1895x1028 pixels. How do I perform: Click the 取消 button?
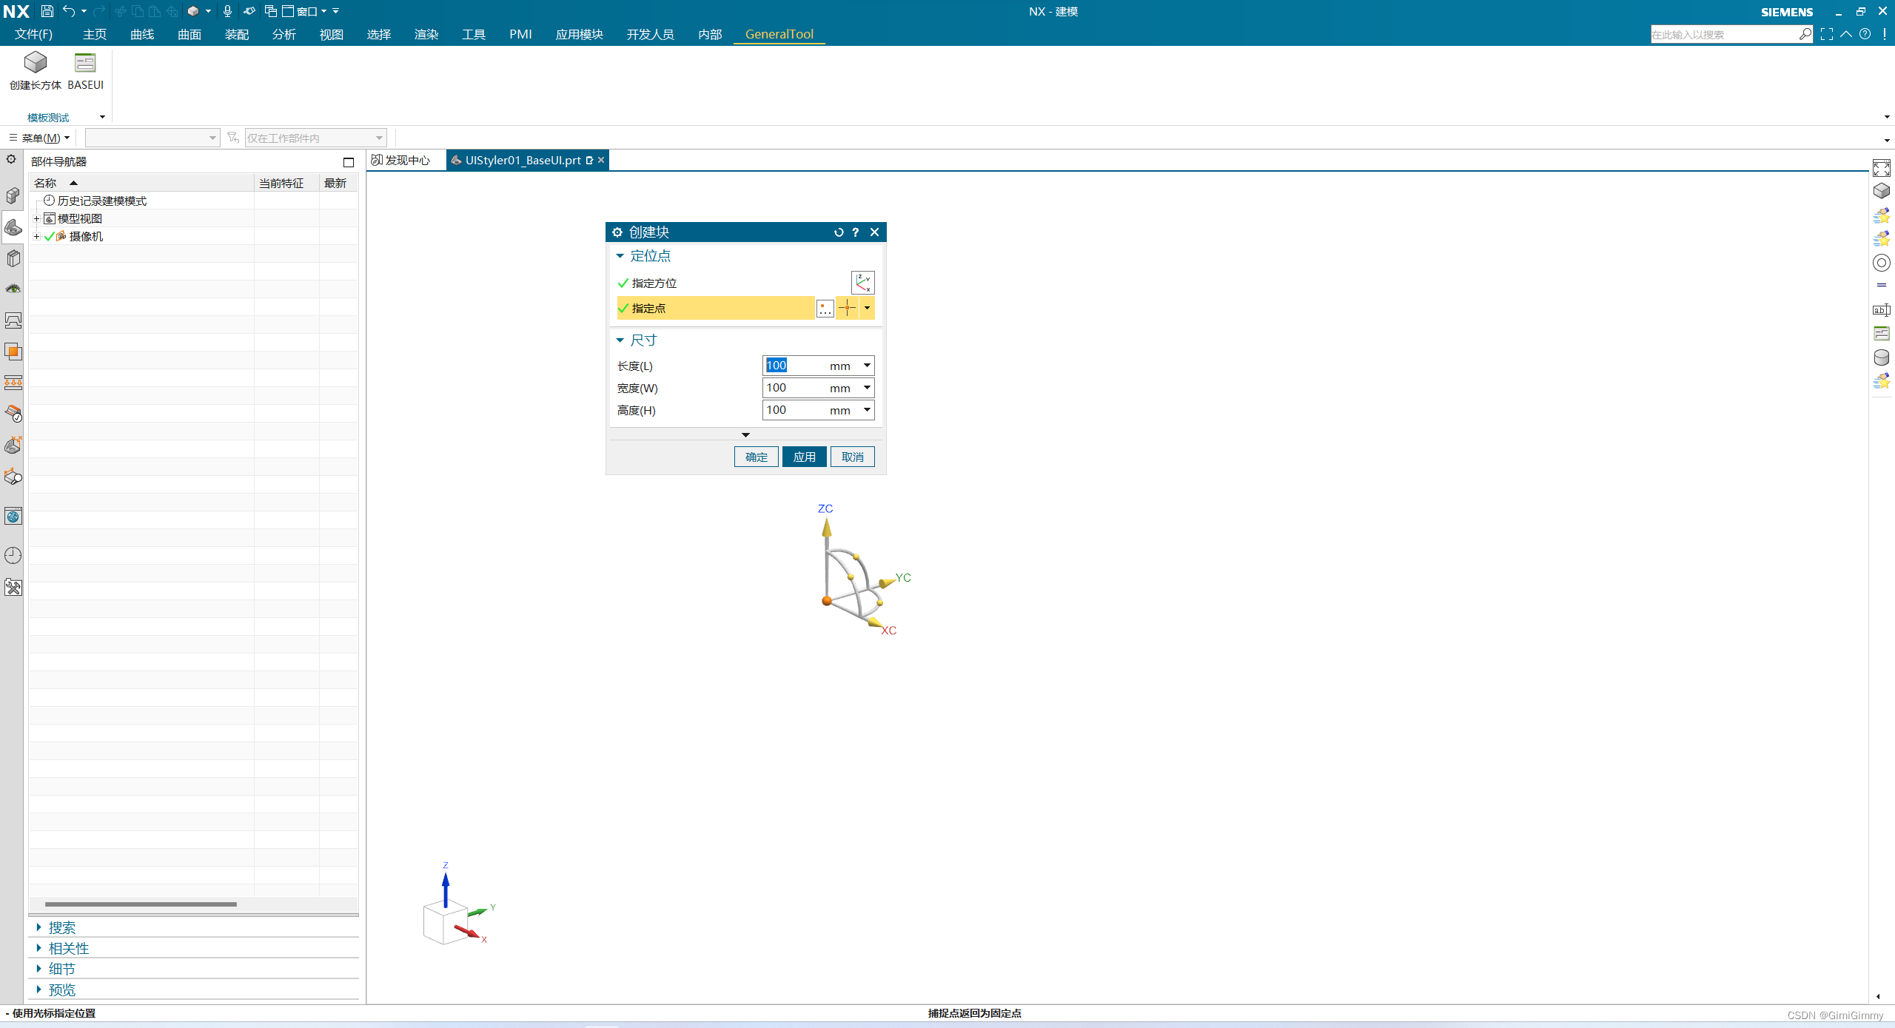click(x=852, y=457)
